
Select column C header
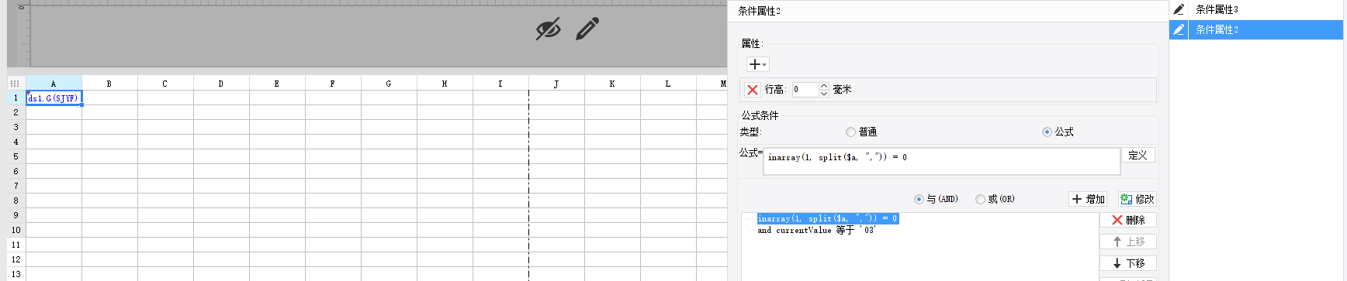165,84
